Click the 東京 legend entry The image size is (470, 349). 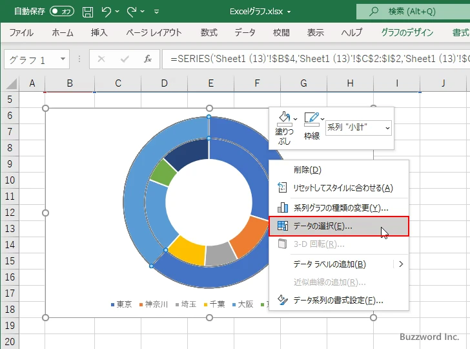[x=121, y=304]
